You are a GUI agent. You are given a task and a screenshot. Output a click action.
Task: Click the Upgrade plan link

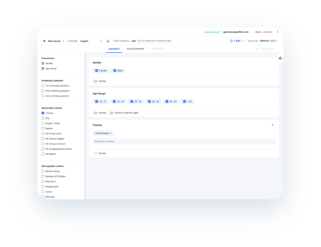pos(267,32)
